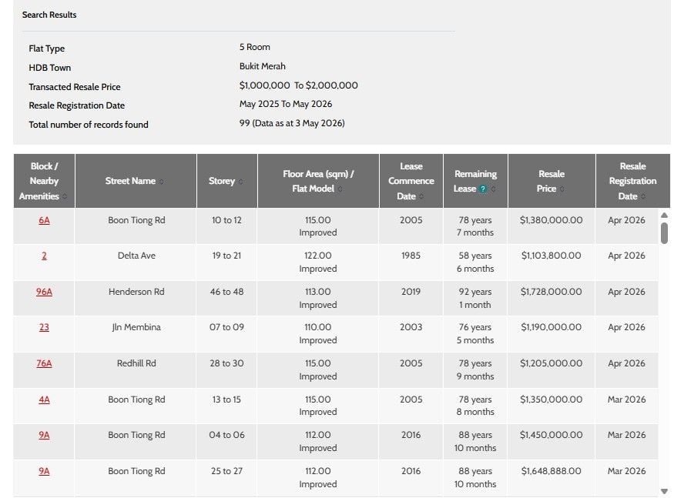Sort by Resale Price column arrows
This screenshot has width=684, height=498.
coord(562,189)
